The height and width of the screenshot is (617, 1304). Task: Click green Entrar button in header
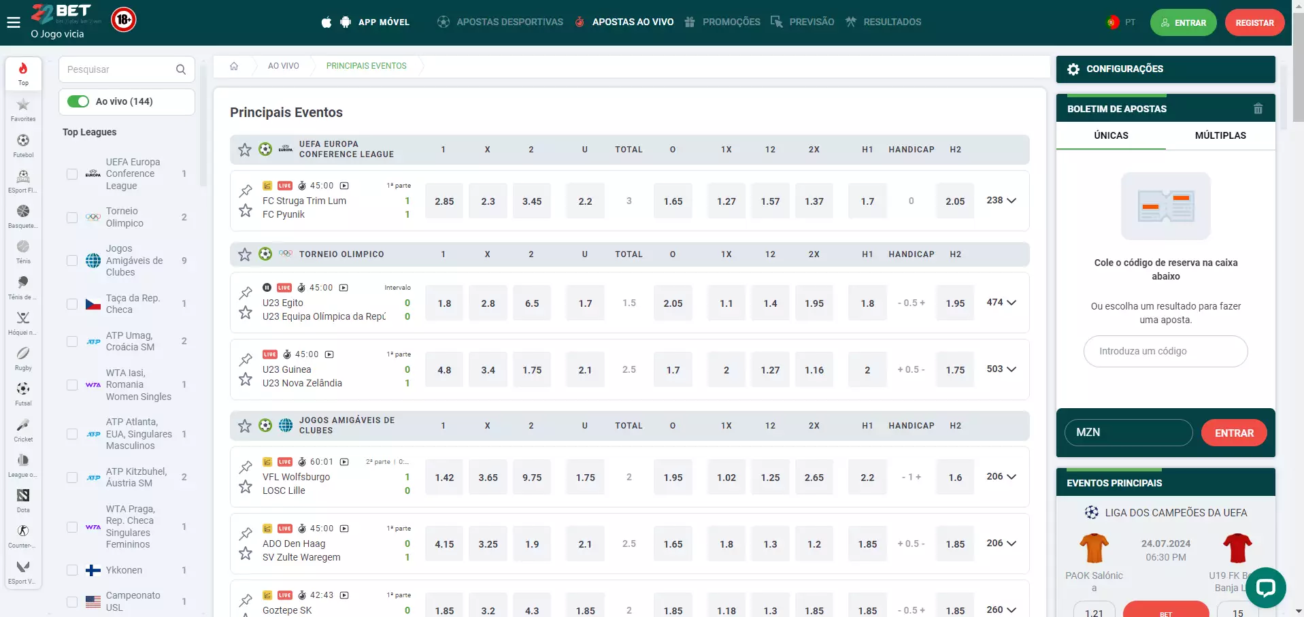[x=1183, y=22]
